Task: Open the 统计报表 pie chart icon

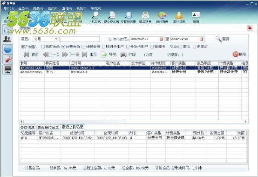Action: click(162, 15)
